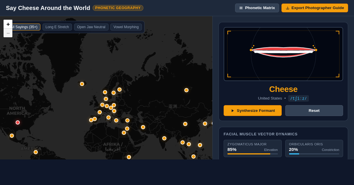
Task: Pick the marker on India
Action: [x=164, y=138]
